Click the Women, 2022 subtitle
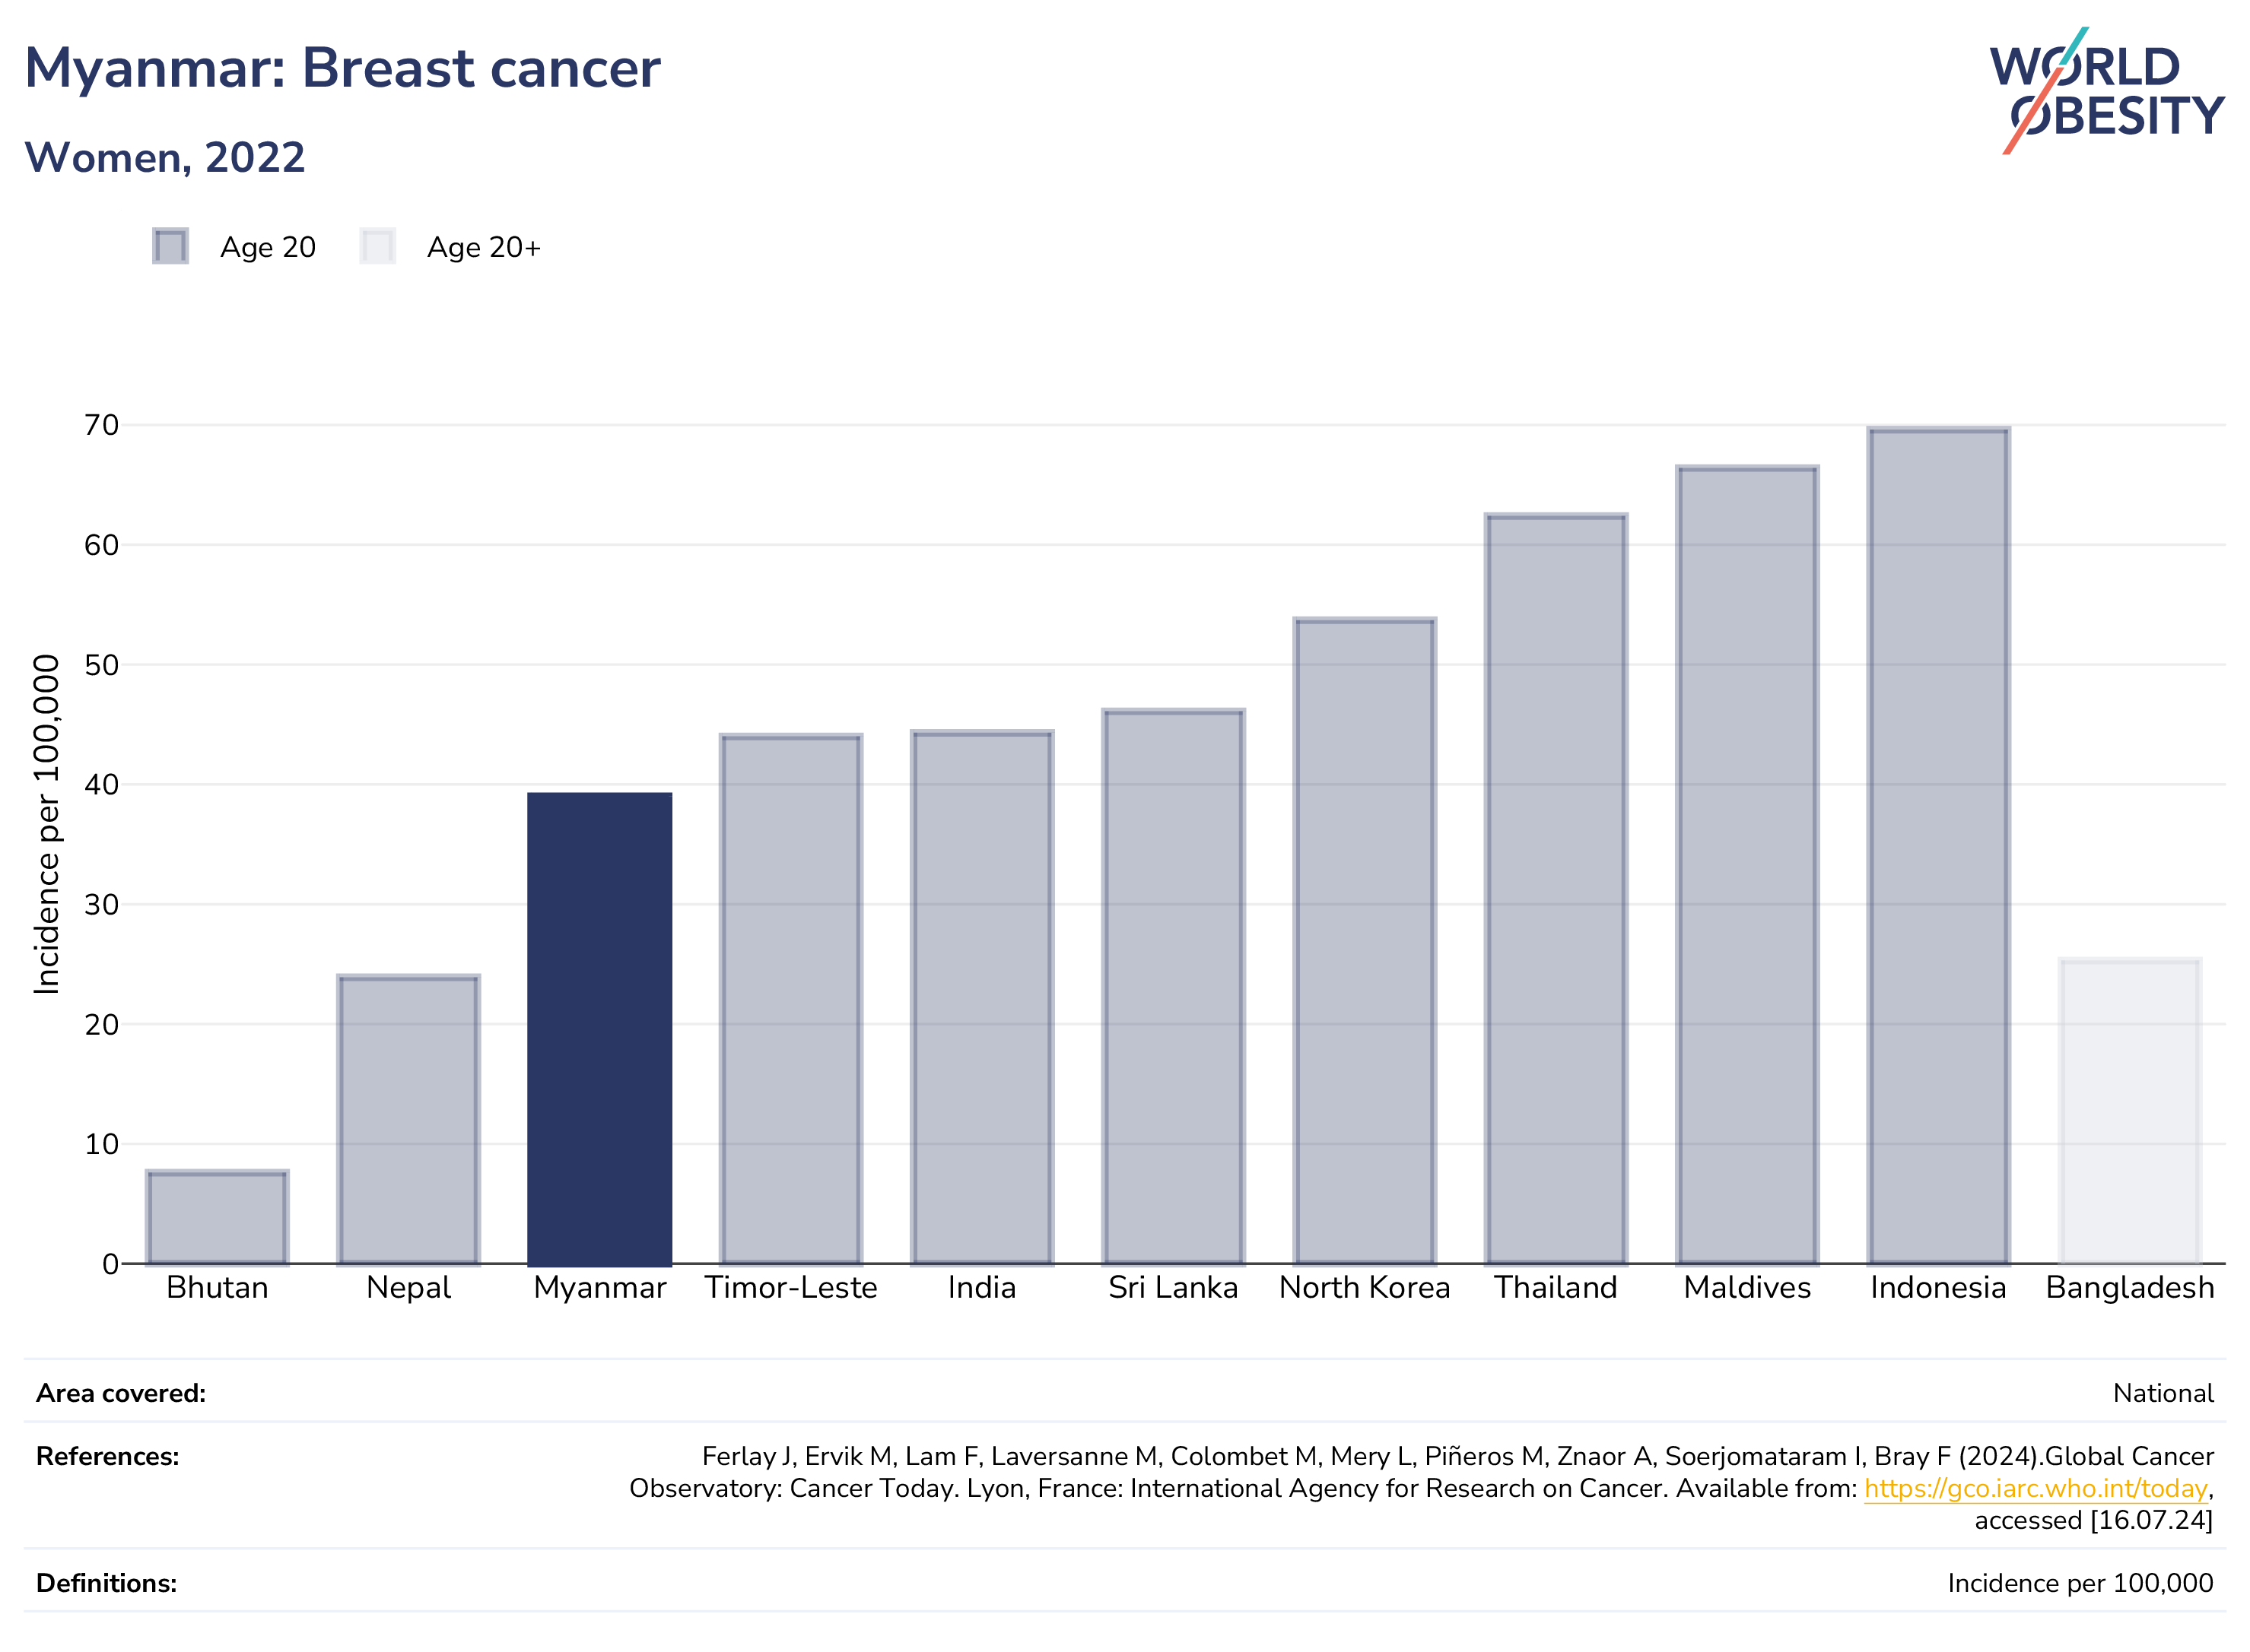Image resolution: width=2250 pixels, height=1652 pixels. coord(165,157)
